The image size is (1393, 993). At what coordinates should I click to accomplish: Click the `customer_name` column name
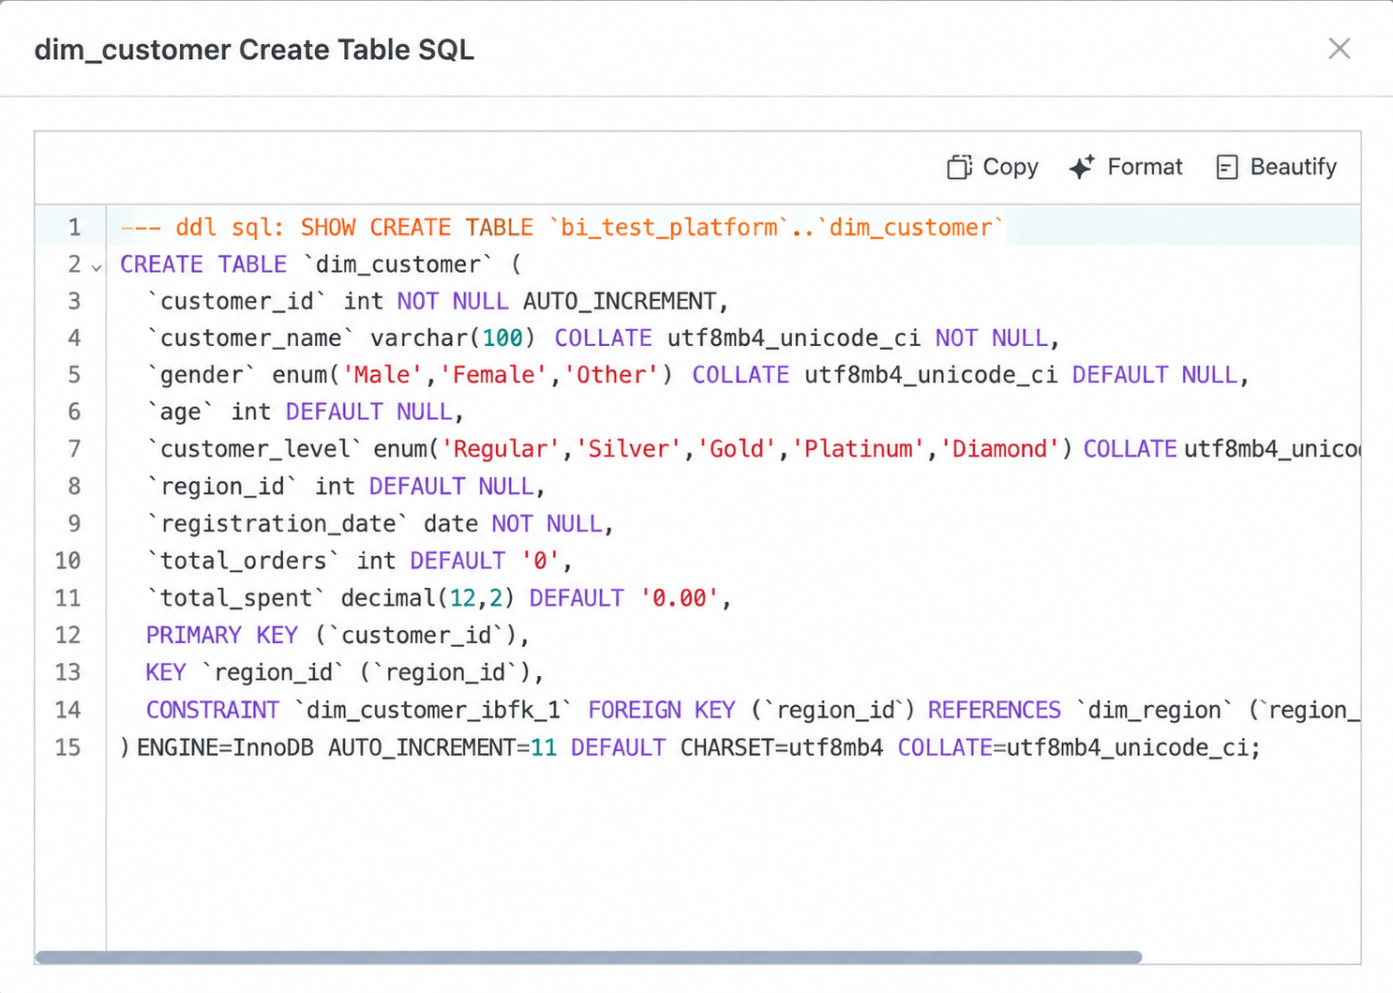[x=250, y=338]
